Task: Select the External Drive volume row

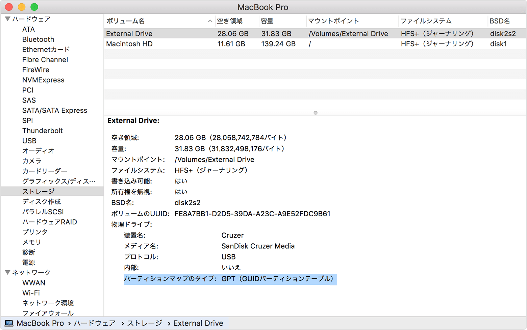Action: 129,34
